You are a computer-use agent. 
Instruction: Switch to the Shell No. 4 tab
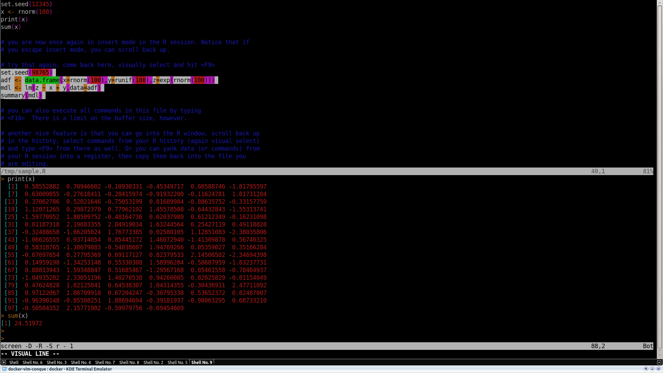point(81,362)
